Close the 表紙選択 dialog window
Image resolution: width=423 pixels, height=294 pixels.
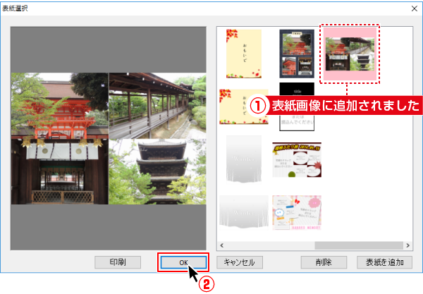[x=413, y=7]
